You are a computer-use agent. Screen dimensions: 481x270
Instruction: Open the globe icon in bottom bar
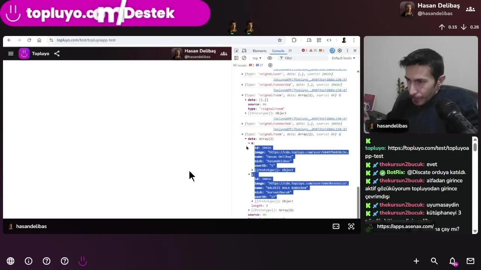(11, 261)
